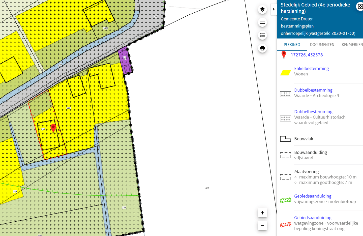Click the print map icon
This screenshot has width=363, height=236.
[x=262, y=48]
